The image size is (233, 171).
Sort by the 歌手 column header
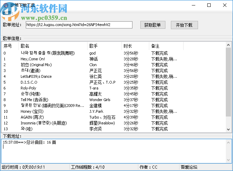click(x=104, y=46)
